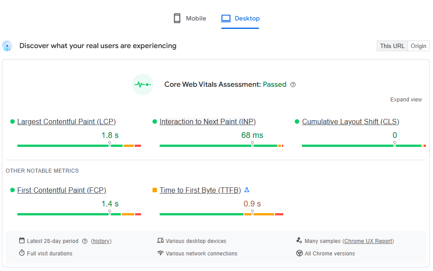
Task: Select the This URL option
Action: (x=392, y=46)
